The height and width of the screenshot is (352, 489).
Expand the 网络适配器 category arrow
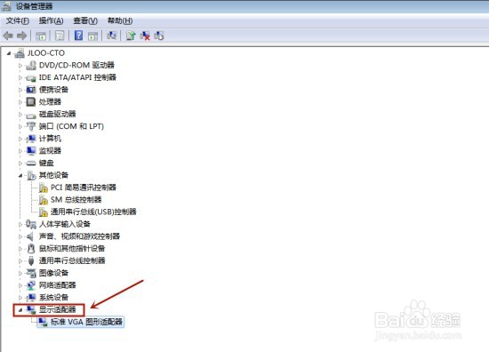[x=20, y=285]
